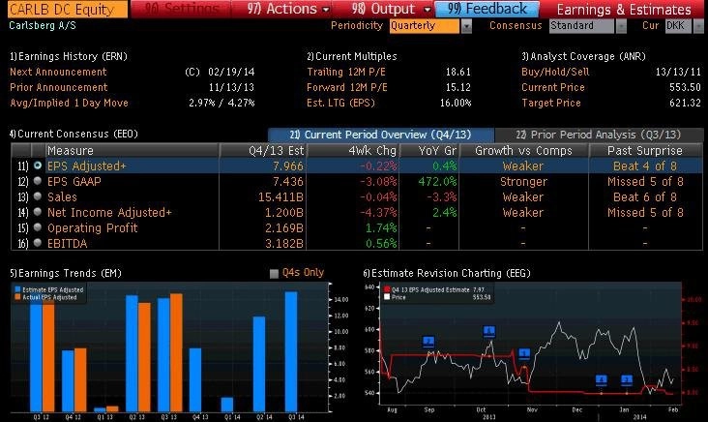Viewport: 708px width, 422px height.
Task: Choose the EBITDA radio button
Action: coord(38,243)
